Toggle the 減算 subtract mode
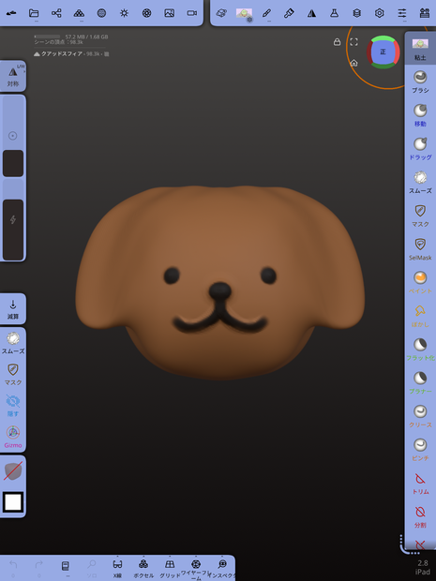 point(13,308)
